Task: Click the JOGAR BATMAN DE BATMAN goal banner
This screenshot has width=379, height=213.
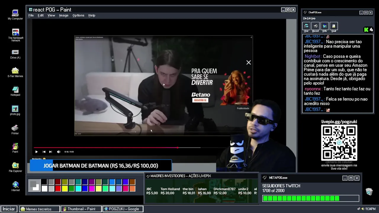Action: point(101,166)
